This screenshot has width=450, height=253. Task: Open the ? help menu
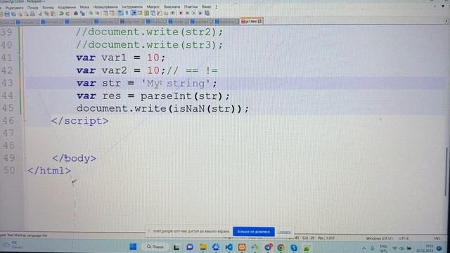[217, 7]
